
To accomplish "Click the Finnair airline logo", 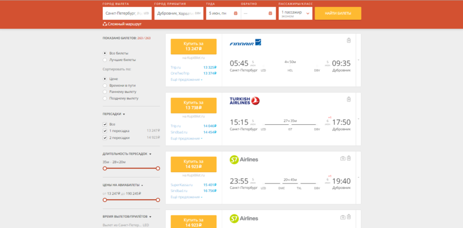I will [245, 42].
